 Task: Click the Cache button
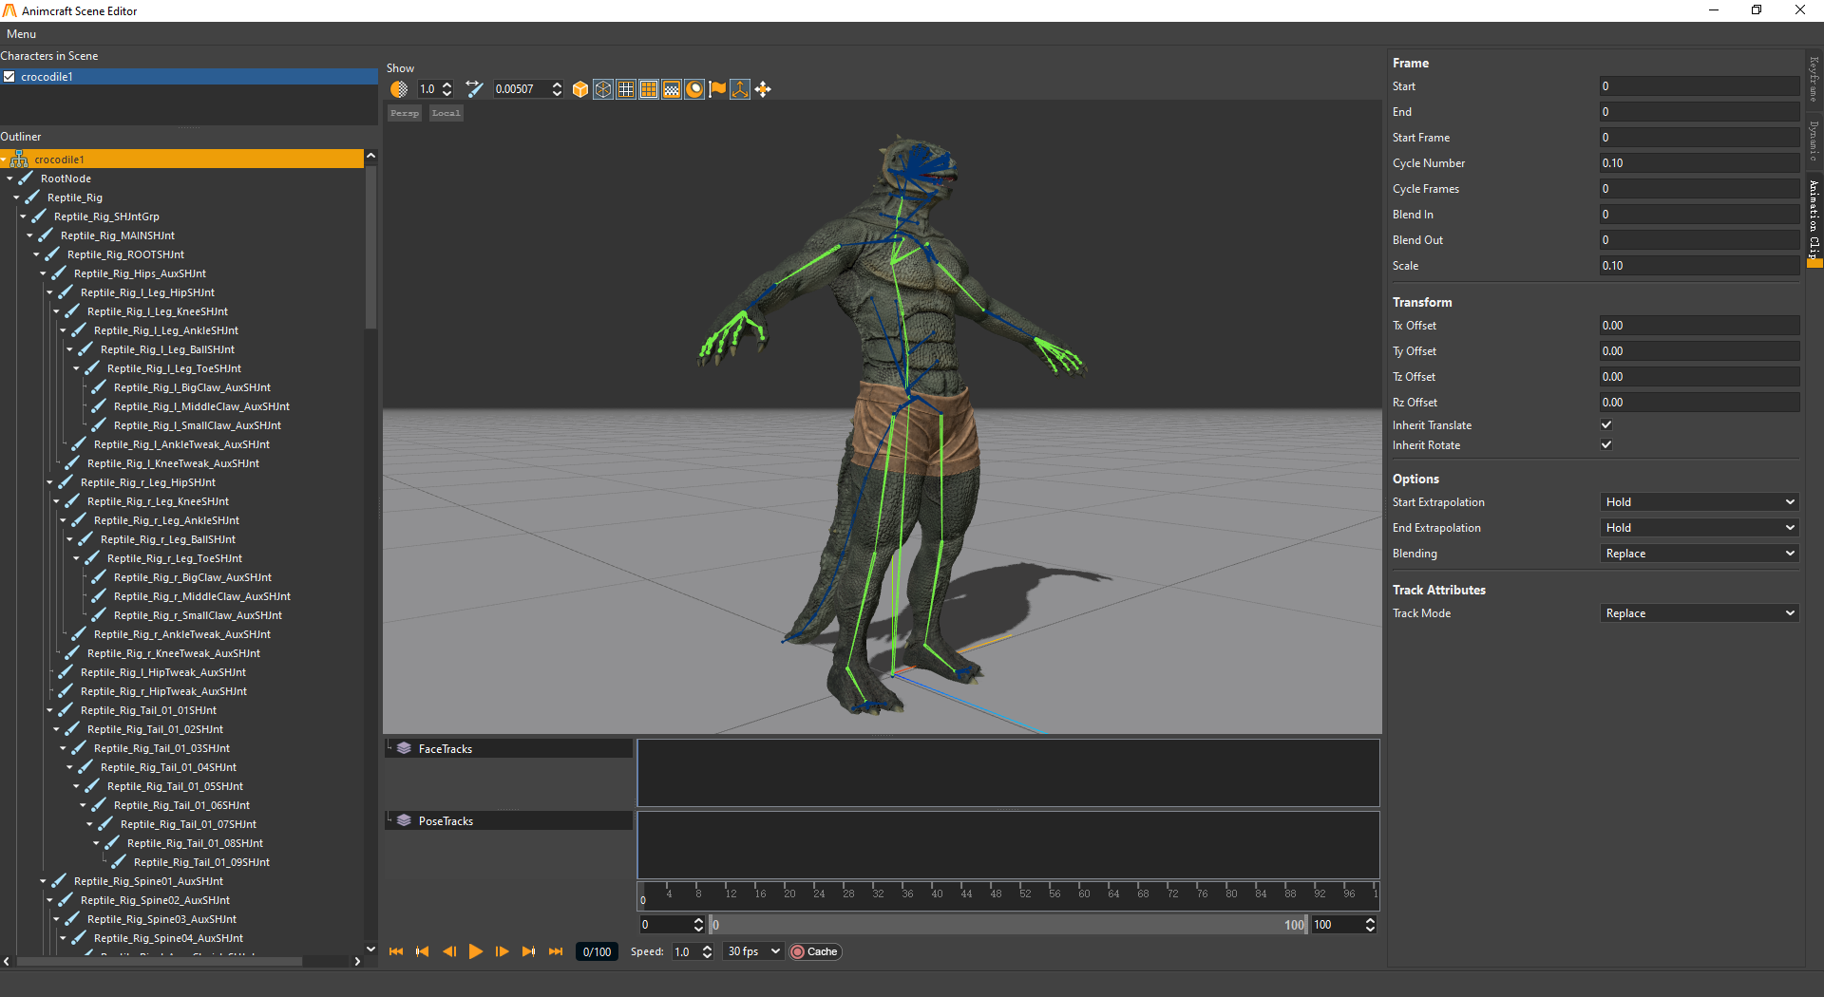(815, 951)
